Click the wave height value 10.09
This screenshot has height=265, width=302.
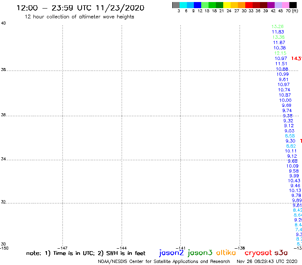tap(292, 166)
